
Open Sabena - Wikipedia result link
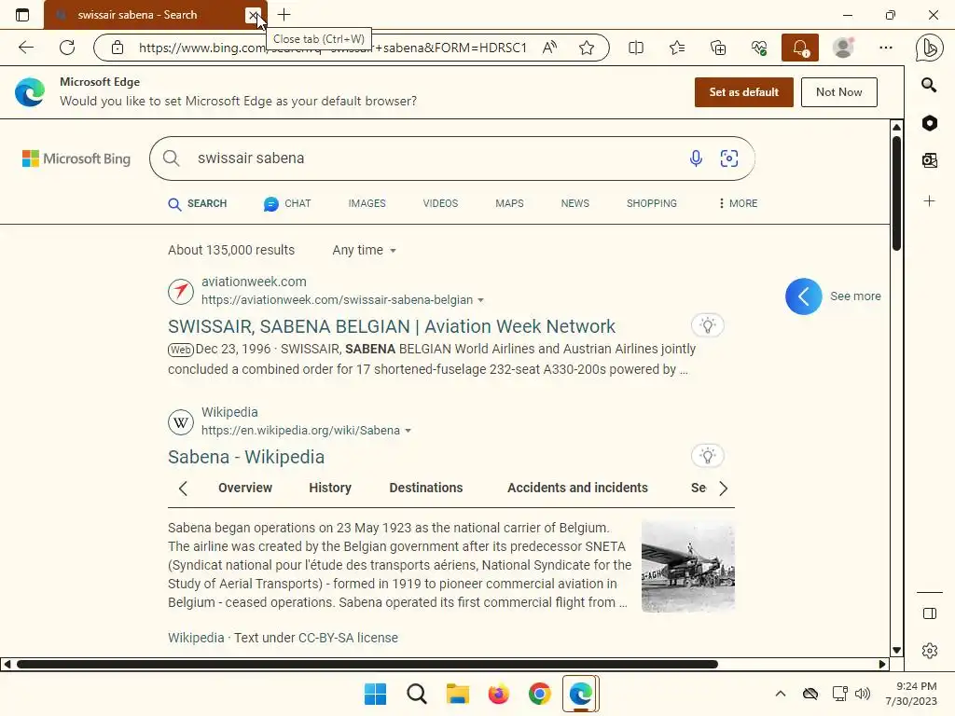tap(246, 457)
